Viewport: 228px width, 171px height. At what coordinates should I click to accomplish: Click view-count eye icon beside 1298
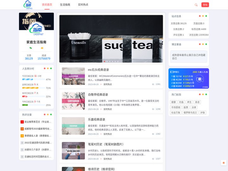pyautogui.click(x=153, y=109)
